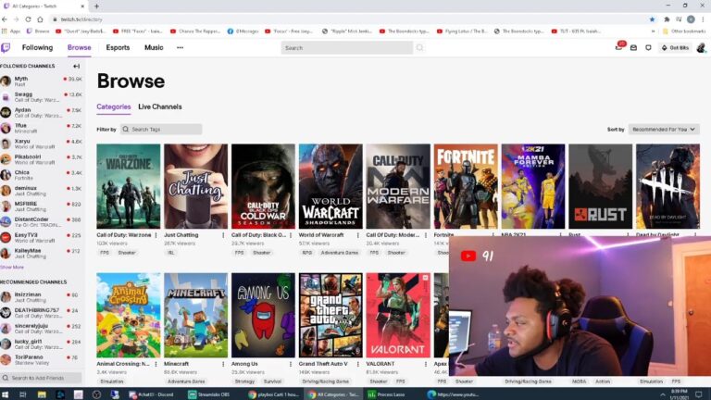Open options menu for Call of Duty: Black Ops

coord(291,235)
